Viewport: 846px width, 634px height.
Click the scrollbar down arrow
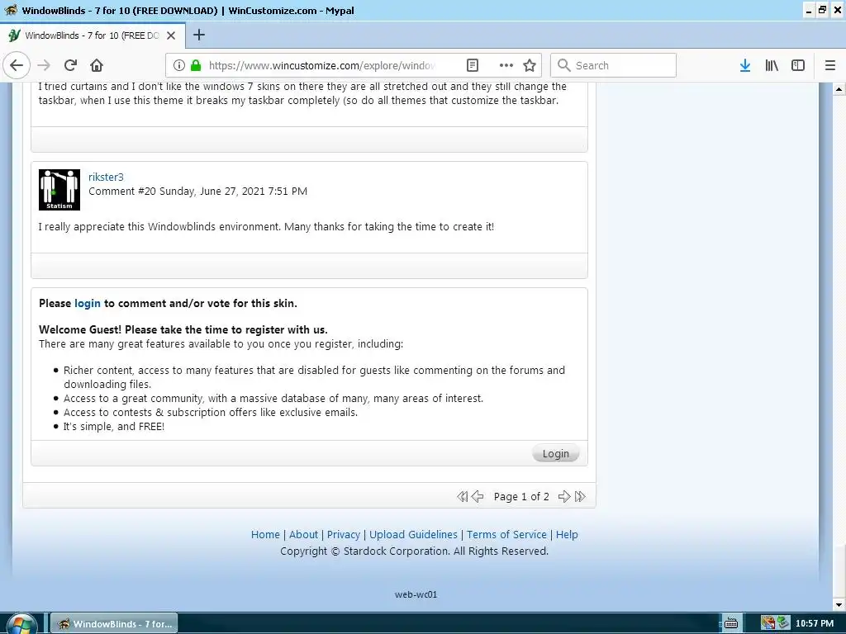click(839, 605)
